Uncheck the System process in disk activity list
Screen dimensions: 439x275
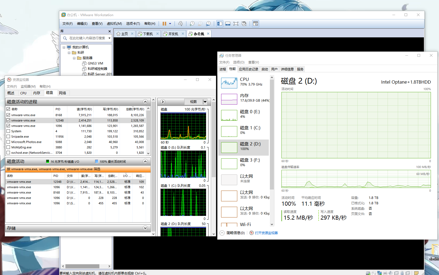[x=8, y=131]
